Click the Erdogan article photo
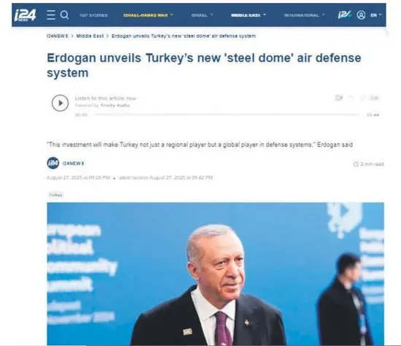 (x=215, y=274)
